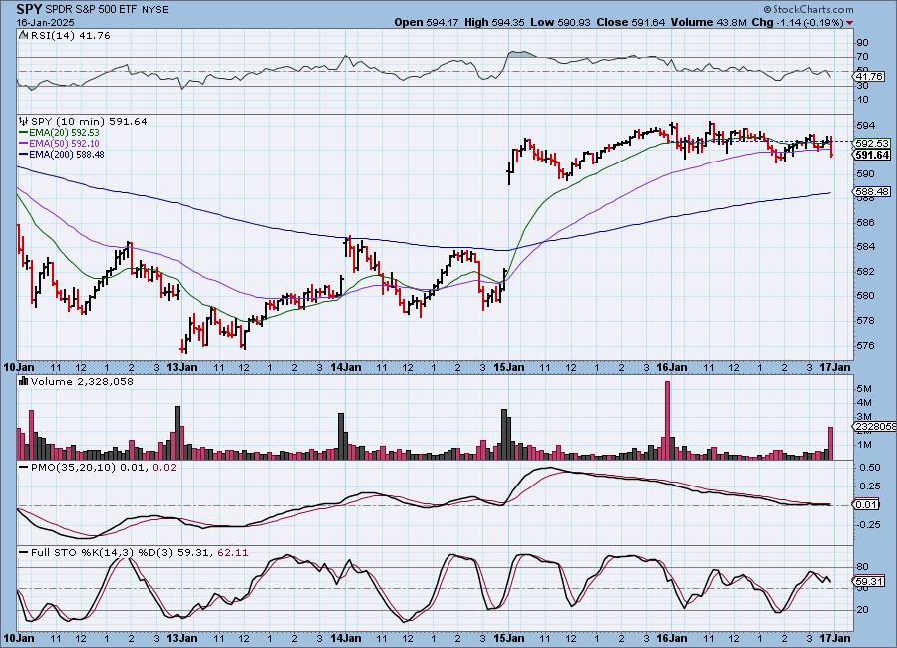This screenshot has height=648, width=897.
Task: Click the Open 594.17 value
Action: click(x=427, y=22)
